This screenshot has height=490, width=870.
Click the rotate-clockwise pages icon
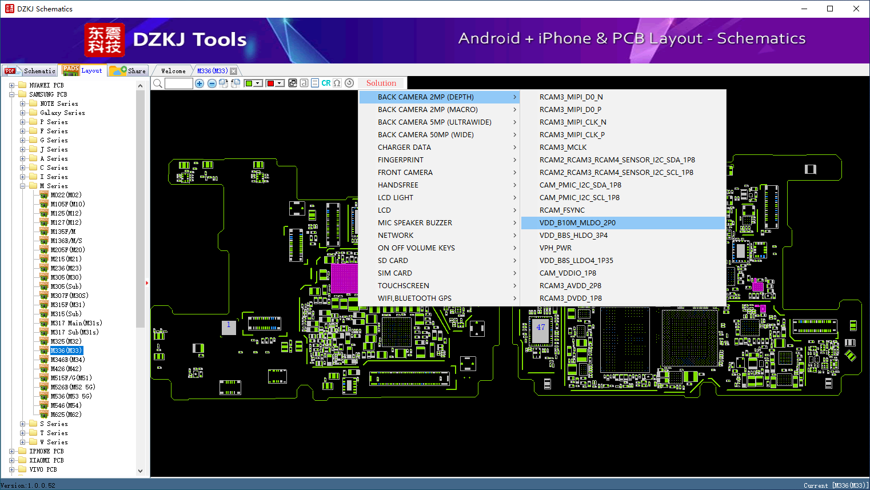coord(224,83)
